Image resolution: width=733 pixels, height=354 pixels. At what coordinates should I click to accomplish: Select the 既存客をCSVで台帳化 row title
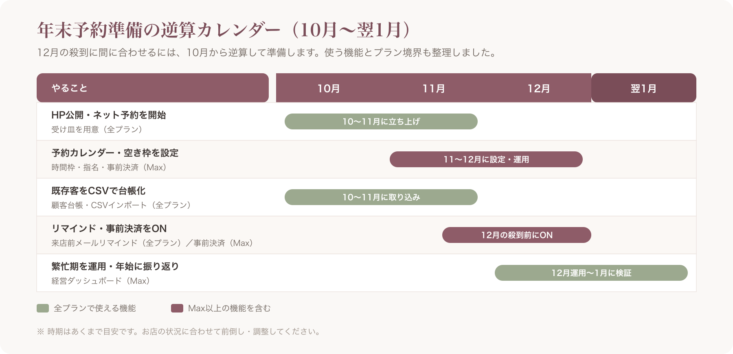(x=98, y=191)
